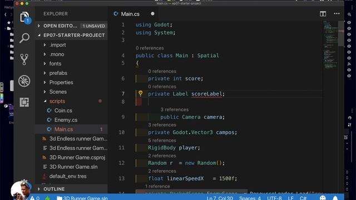The height and width of the screenshot is (200, 356).
Task: Click the Split Editor icon
Action: click(323, 14)
